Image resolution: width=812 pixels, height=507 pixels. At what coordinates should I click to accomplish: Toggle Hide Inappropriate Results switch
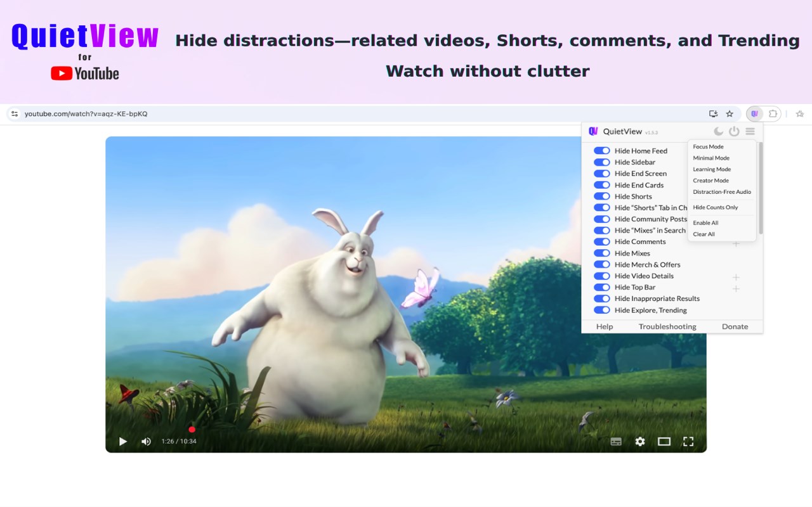[601, 298]
